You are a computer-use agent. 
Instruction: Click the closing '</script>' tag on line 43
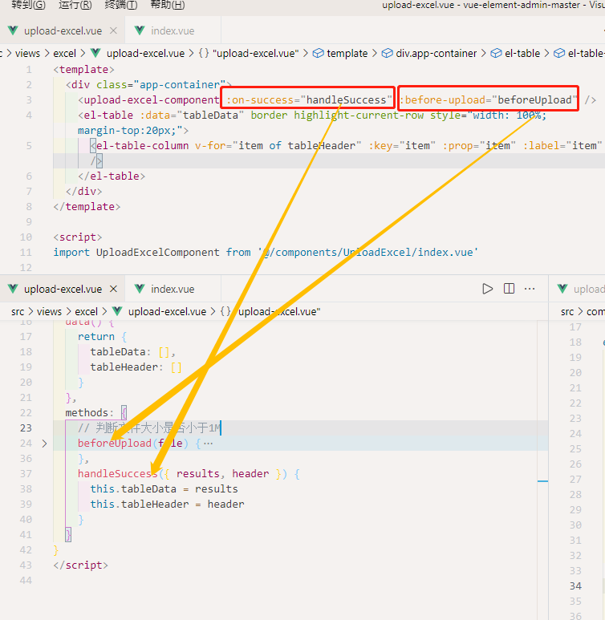[x=81, y=565]
